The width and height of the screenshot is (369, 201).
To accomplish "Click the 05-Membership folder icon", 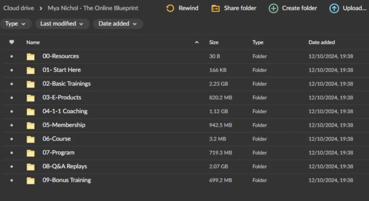I will tap(31, 125).
